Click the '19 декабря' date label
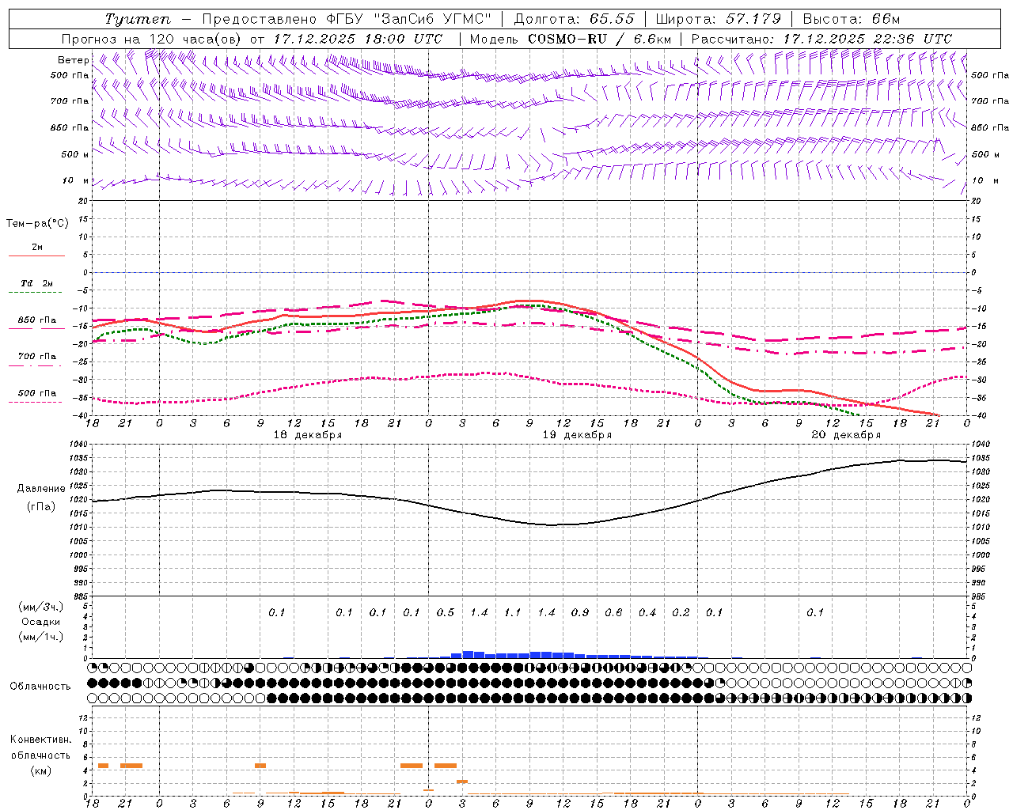 [577, 435]
